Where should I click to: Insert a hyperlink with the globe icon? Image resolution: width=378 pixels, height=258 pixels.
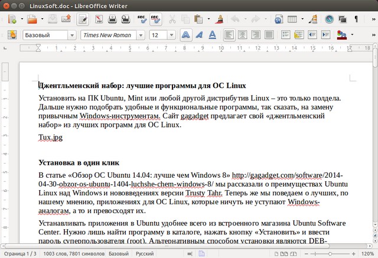pyautogui.click(x=279, y=19)
